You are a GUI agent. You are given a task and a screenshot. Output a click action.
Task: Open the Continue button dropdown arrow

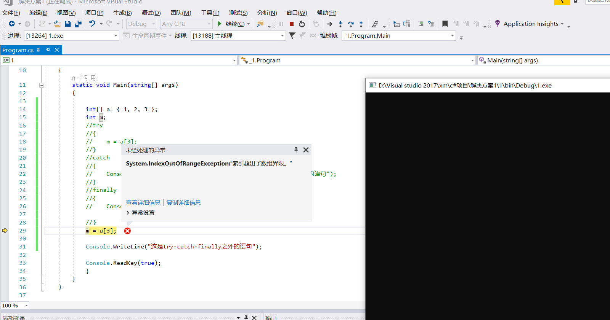click(x=249, y=24)
